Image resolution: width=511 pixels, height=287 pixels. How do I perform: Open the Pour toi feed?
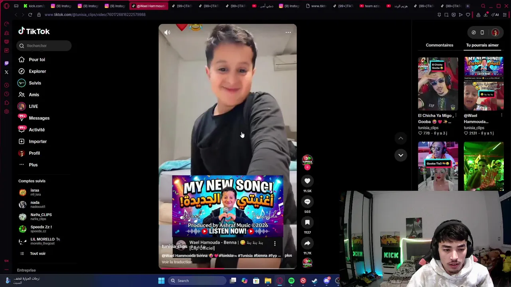tap(37, 59)
